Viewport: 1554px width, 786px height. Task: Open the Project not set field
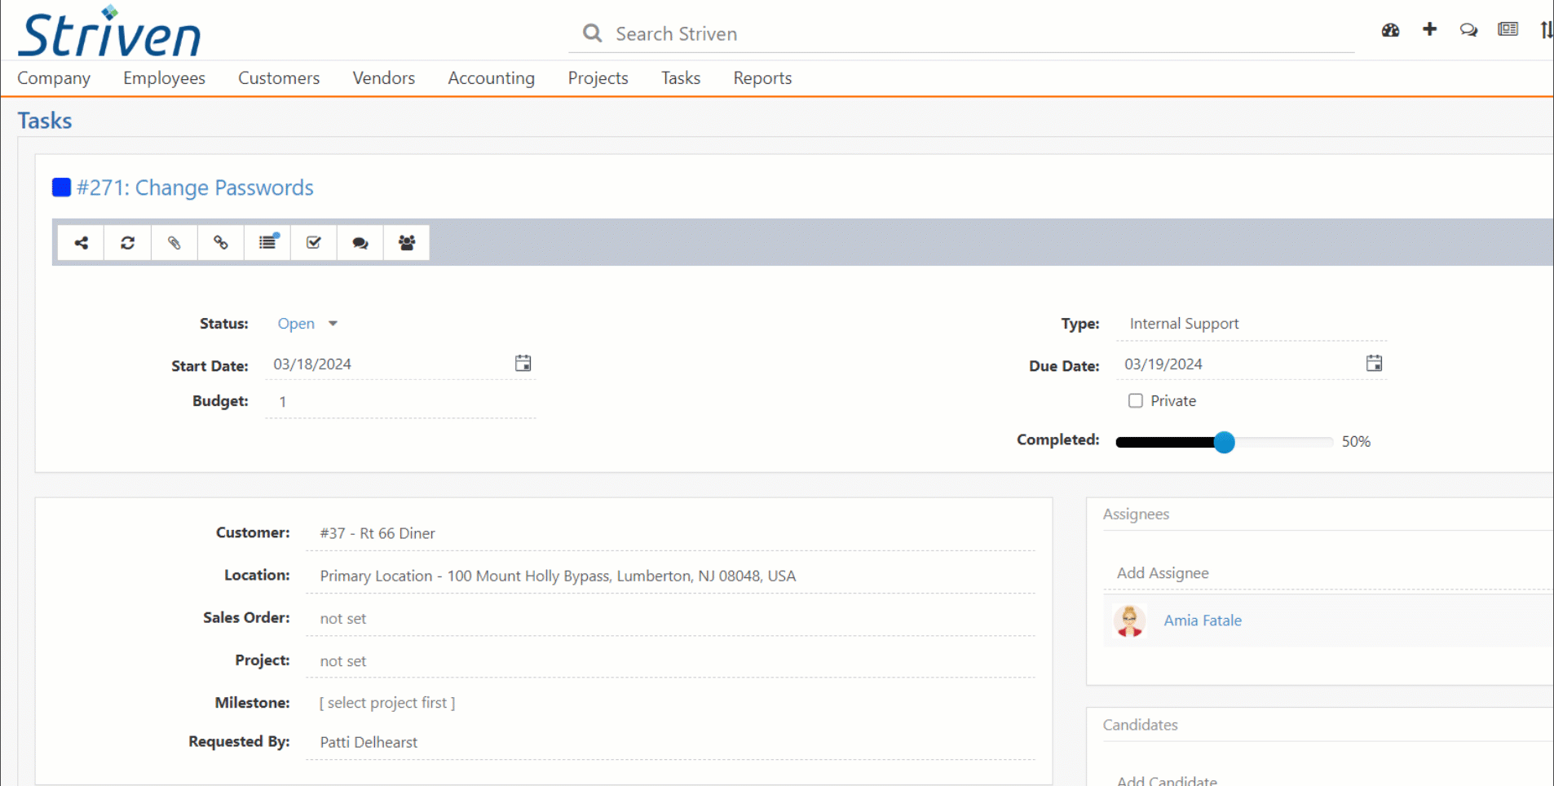tap(670, 660)
